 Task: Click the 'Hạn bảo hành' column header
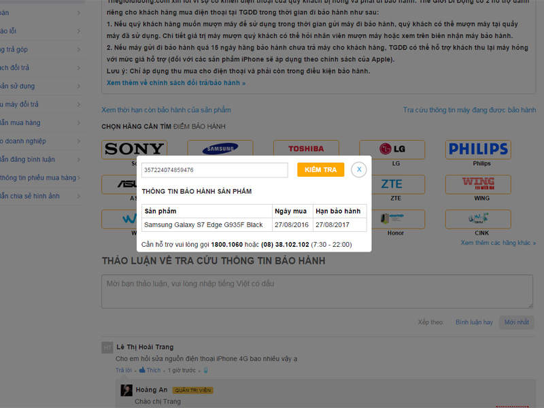338,211
